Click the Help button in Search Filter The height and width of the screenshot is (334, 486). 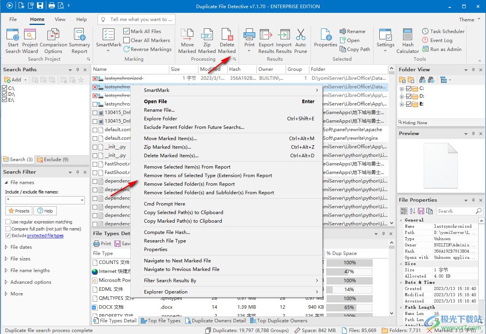pos(45,211)
